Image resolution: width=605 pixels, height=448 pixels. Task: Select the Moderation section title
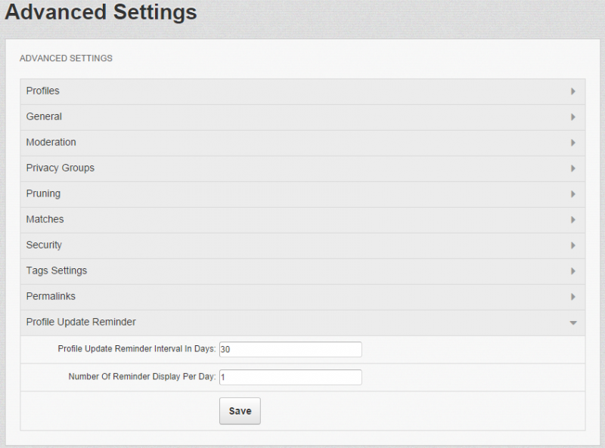[51, 142]
